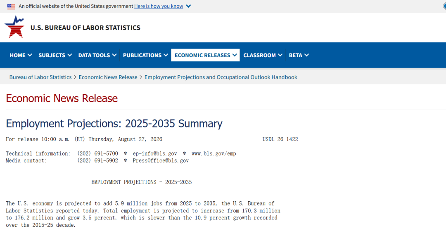The width and height of the screenshot is (446, 233).
Task: Click the BLS star logo
Action: pyautogui.click(x=14, y=27)
